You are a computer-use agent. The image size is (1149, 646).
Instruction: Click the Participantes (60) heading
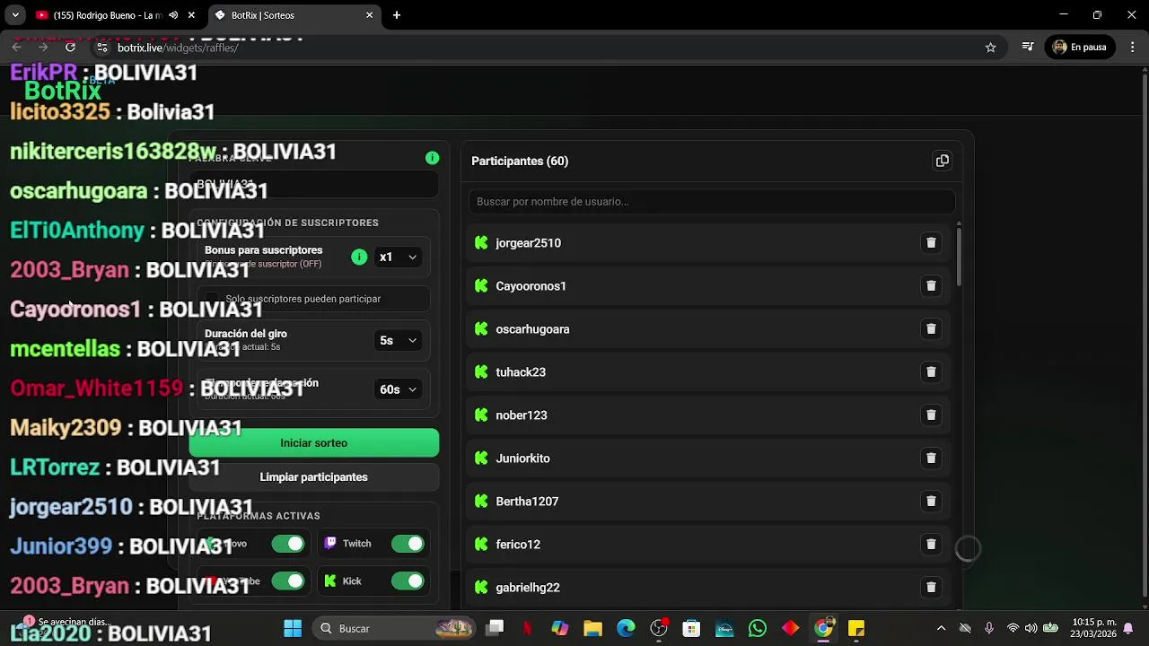520,161
